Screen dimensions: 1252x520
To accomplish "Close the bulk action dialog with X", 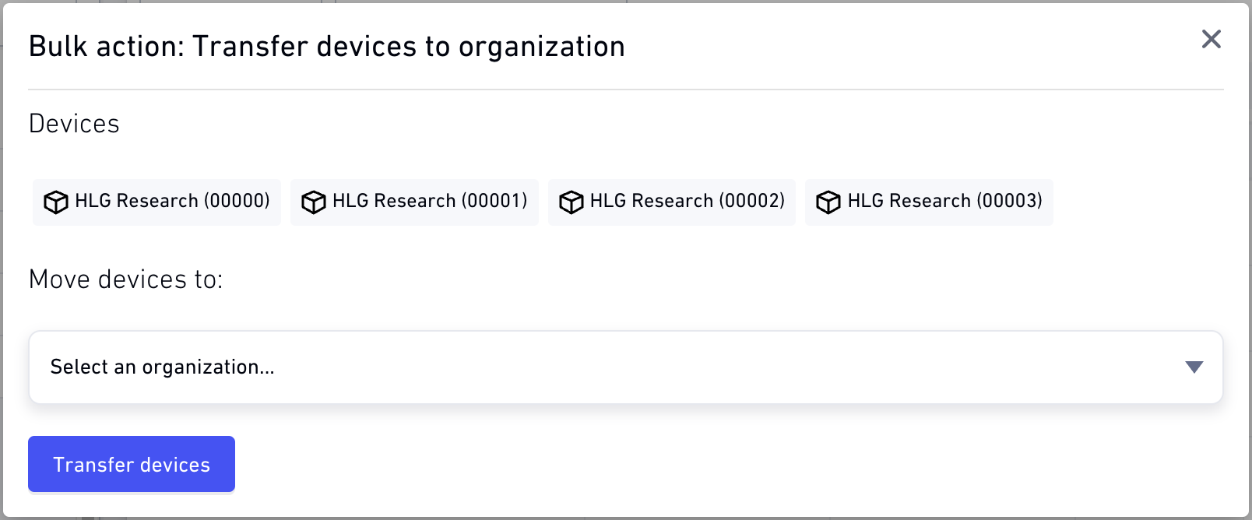I will [x=1211, y=39].
